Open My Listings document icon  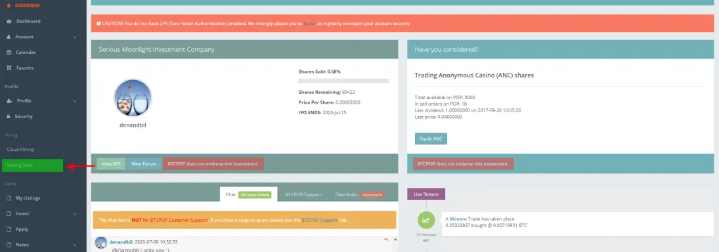point(9,198)
